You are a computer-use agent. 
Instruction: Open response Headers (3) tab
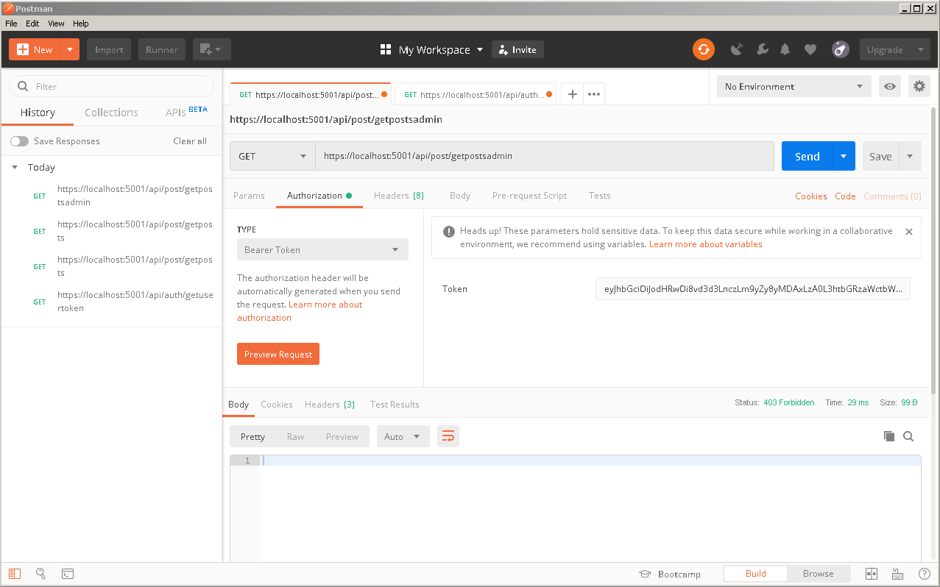tap(330, 405)
